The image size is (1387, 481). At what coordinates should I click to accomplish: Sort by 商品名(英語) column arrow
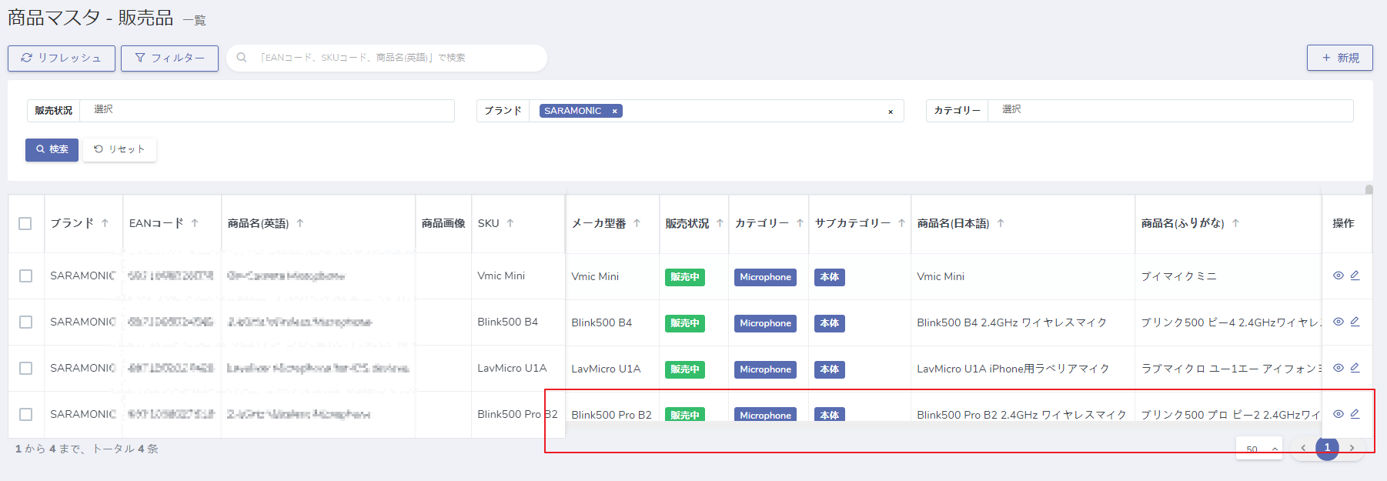coord(300,223)
